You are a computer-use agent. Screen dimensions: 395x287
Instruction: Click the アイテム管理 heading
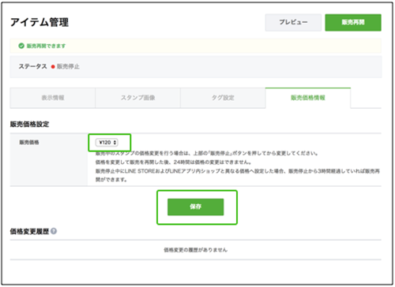[x=39, y=22]
